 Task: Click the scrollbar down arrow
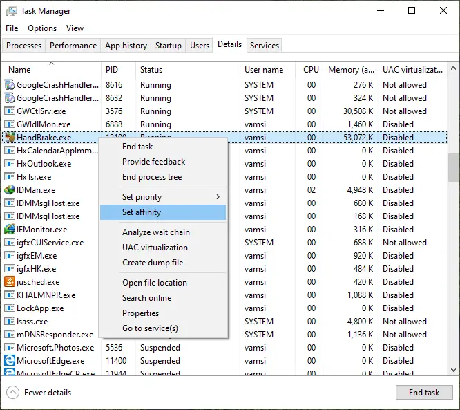click(x=453, y=369)
